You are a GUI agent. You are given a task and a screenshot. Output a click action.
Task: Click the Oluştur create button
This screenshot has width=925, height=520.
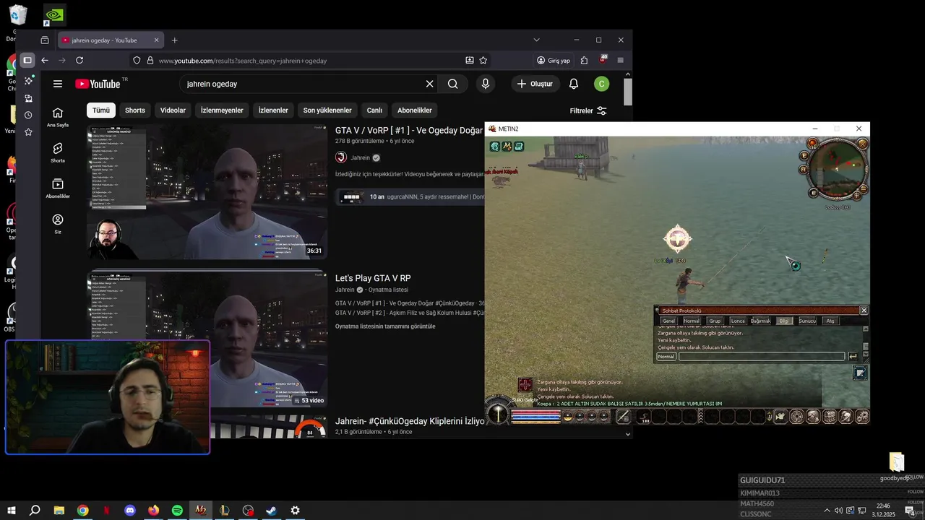(x=535, y=84)
